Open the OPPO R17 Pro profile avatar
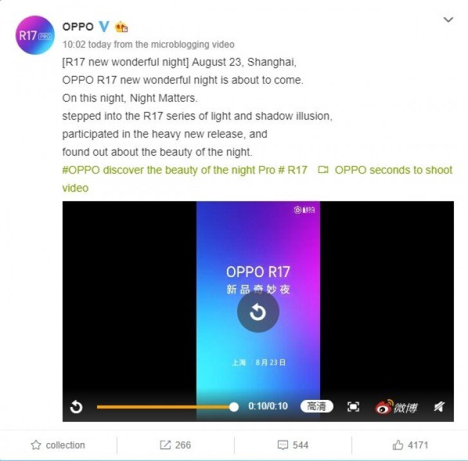Viewport: 468px width, 461px height. 35,35
